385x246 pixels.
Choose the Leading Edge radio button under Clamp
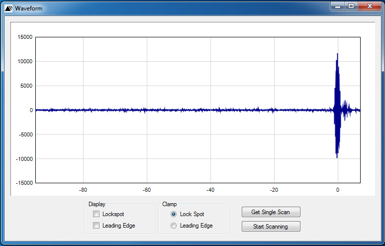(x=174, y=226)
